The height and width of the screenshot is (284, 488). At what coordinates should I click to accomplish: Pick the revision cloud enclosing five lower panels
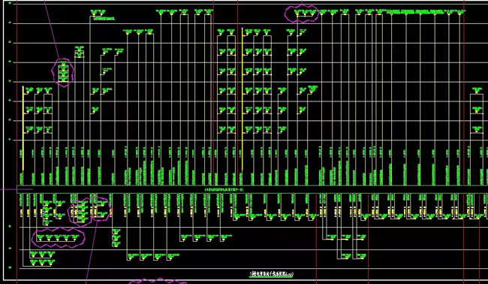59,238
